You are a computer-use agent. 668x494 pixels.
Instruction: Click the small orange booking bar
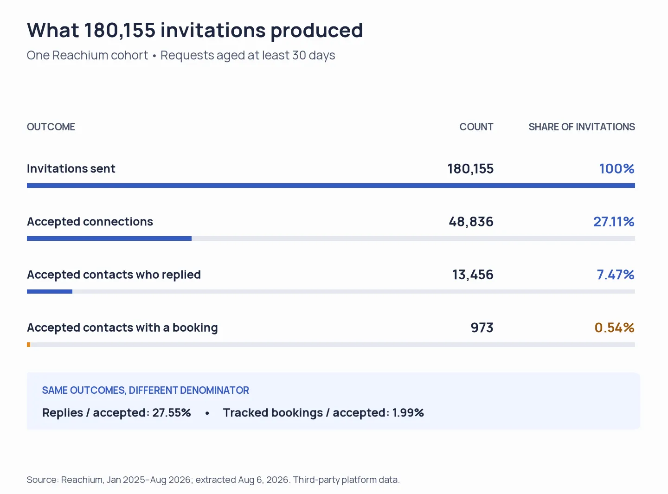pos(29,345)
